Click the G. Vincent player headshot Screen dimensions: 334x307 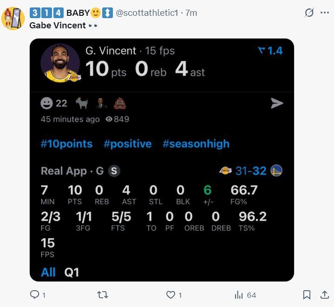coord(59,63)
